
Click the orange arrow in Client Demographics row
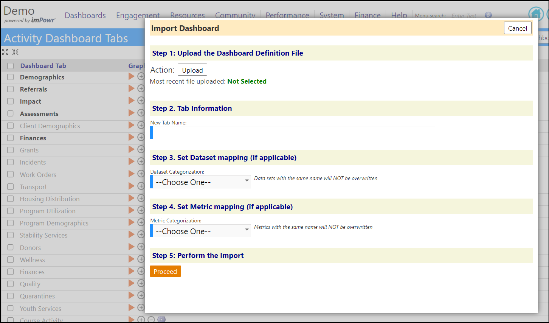pos(131,125)
